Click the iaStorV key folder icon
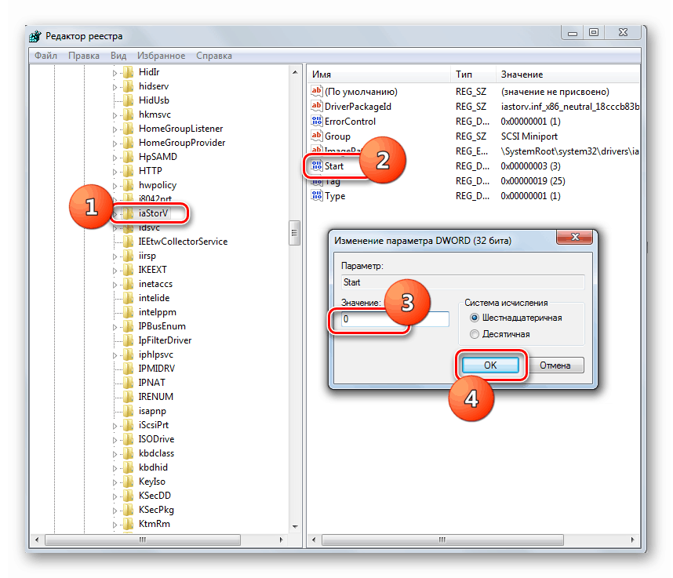673x578 pixels. (128, 213)
